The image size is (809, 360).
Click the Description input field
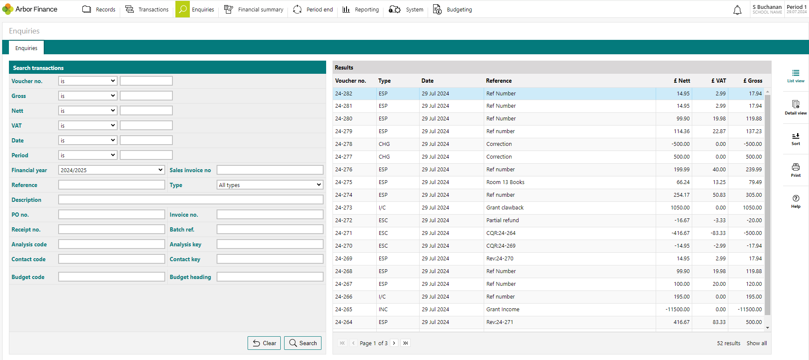191,200
